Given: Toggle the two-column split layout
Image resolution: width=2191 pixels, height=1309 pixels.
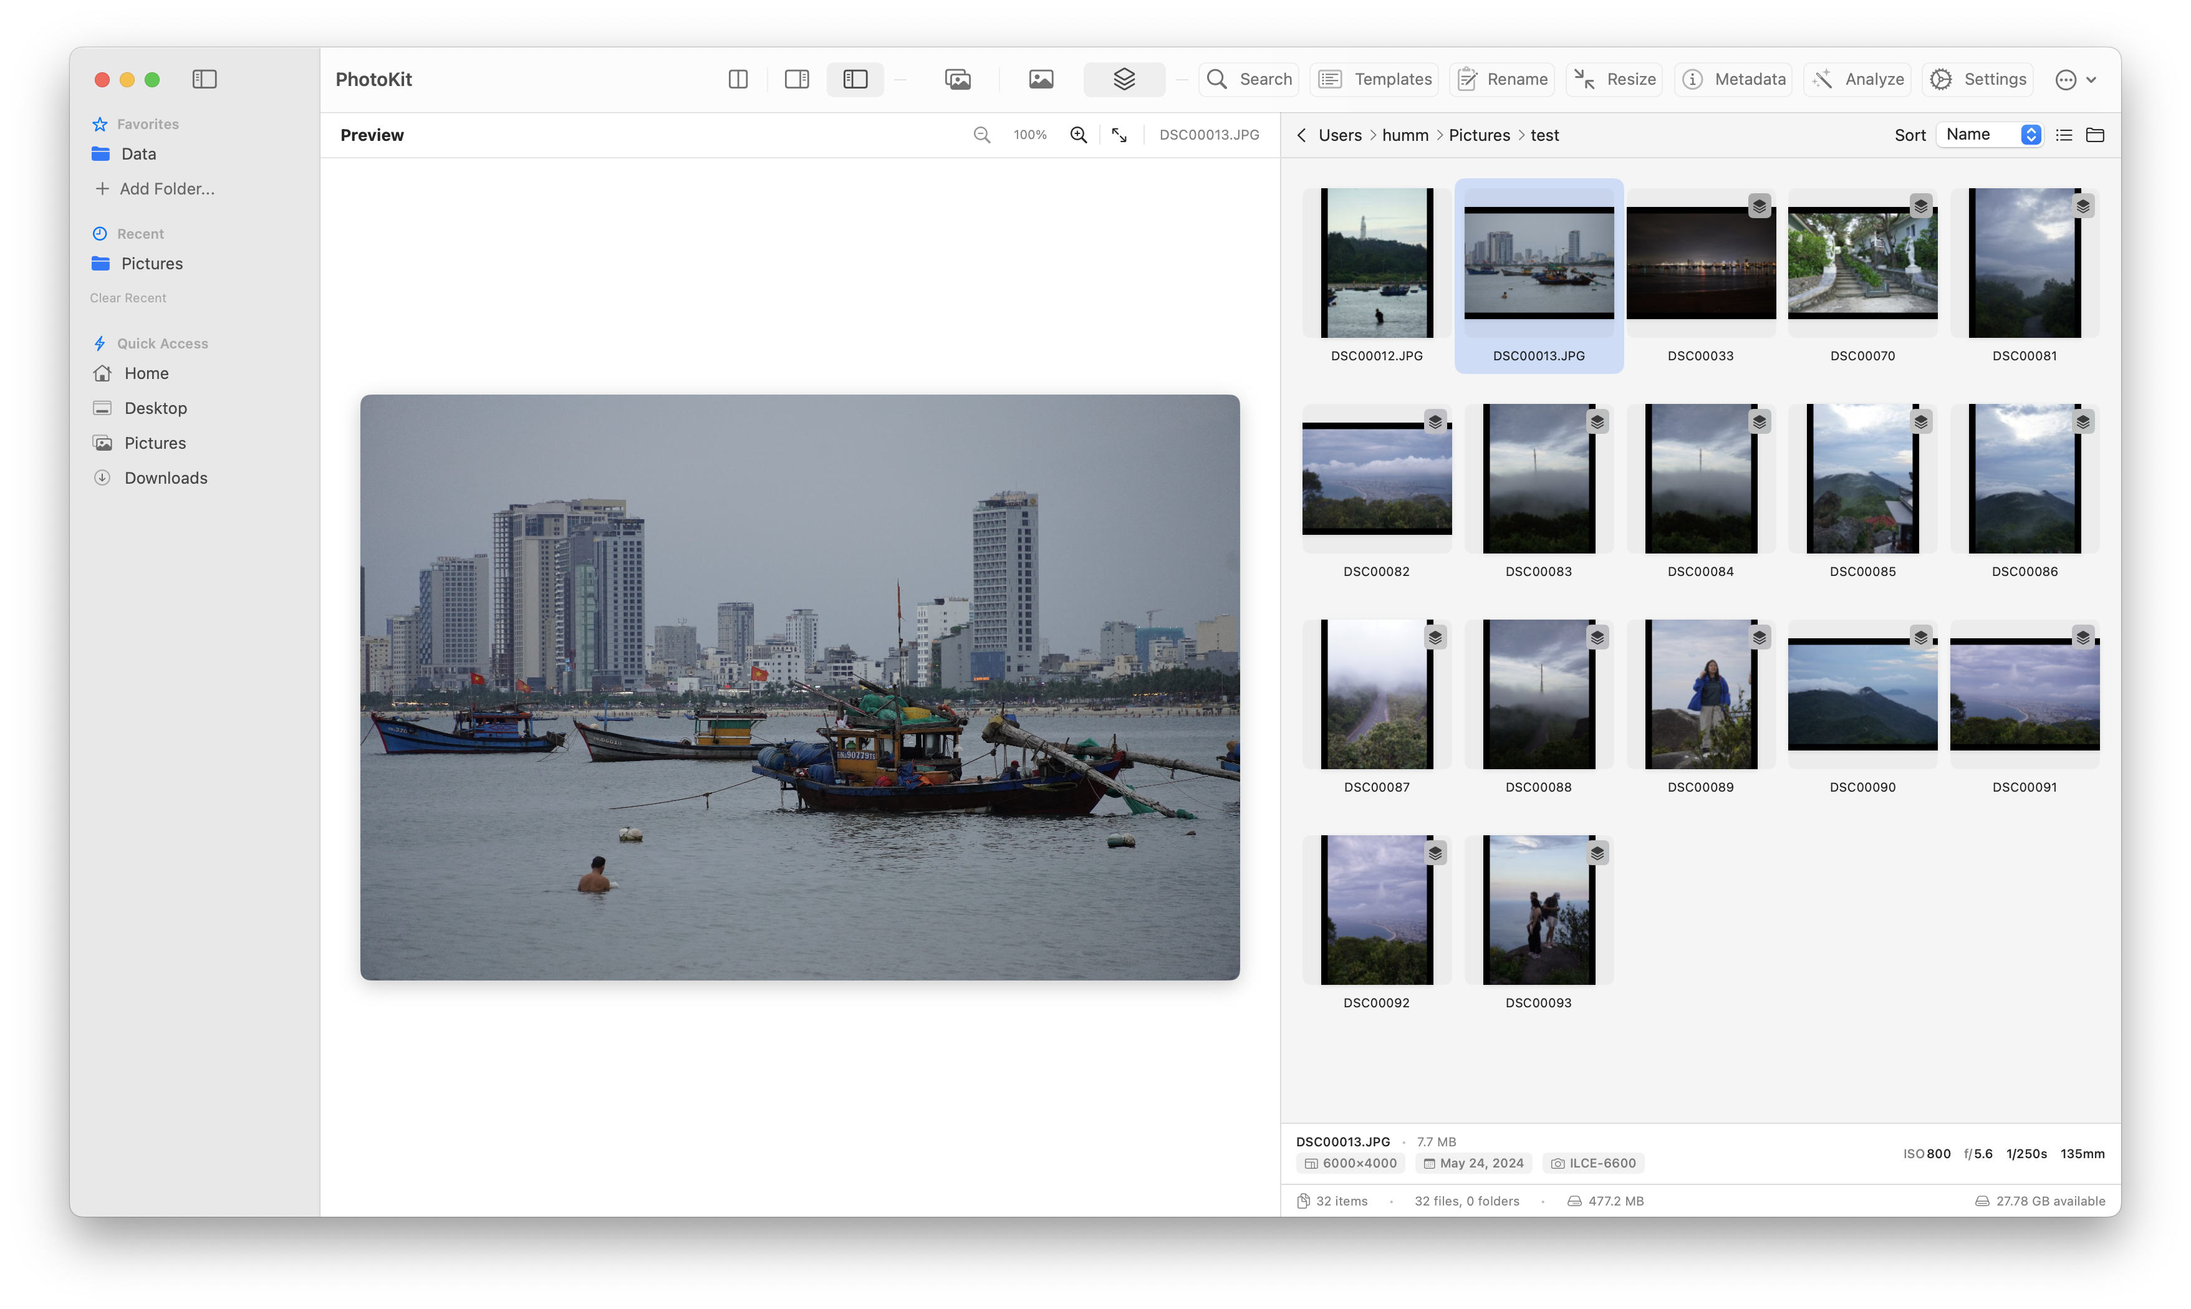Looking at the screenshot, I should 738,79.
